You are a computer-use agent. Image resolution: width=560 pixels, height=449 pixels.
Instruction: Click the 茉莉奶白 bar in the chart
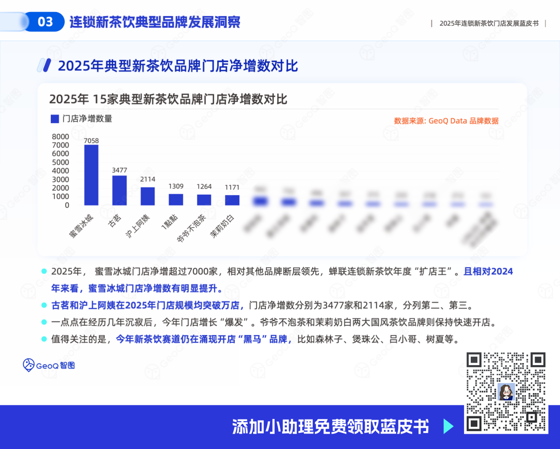click(232, 200)
